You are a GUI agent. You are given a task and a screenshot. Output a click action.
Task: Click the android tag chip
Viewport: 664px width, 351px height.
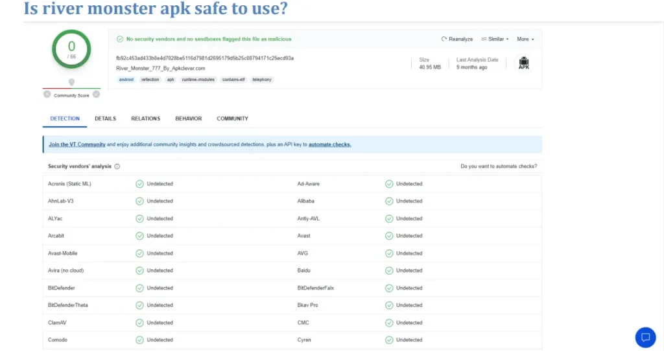[126, 80]
